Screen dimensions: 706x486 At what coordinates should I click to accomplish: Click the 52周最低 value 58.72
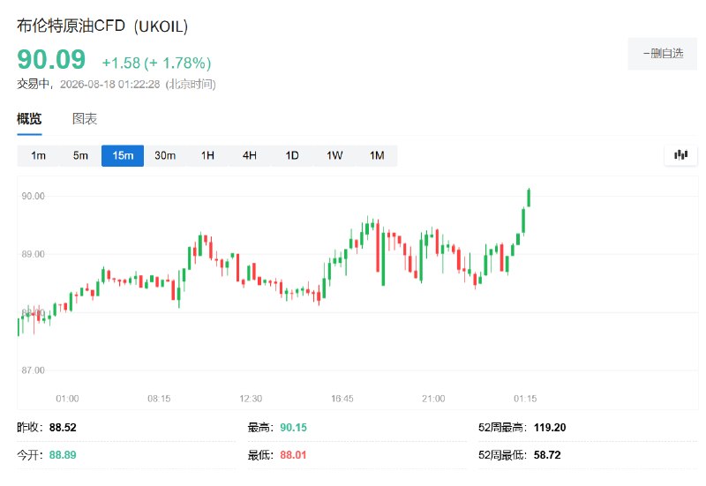[547, 455]
